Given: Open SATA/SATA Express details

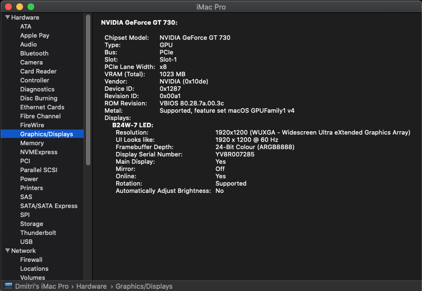Looking at the screenshot, I should [x=49, y=206].
